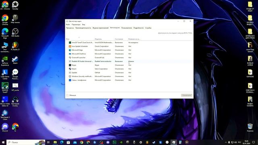Image resolution: width=258 pixels, height=145 pixels.
Task: Select Inno3D TuneIT OverClock startup icon
Action: pos(70,43)
